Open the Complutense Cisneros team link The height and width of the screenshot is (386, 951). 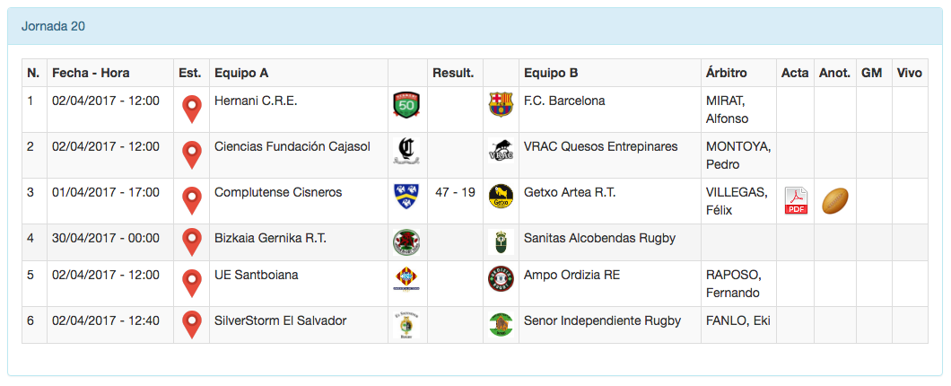(278, 192)
